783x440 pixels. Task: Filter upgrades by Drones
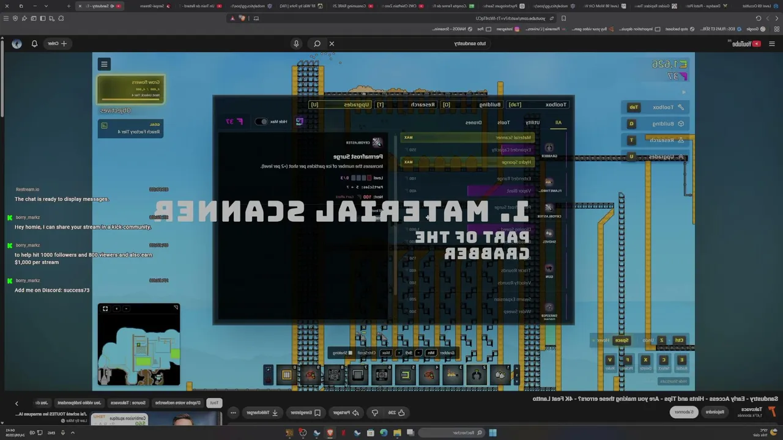click(474, 122)
